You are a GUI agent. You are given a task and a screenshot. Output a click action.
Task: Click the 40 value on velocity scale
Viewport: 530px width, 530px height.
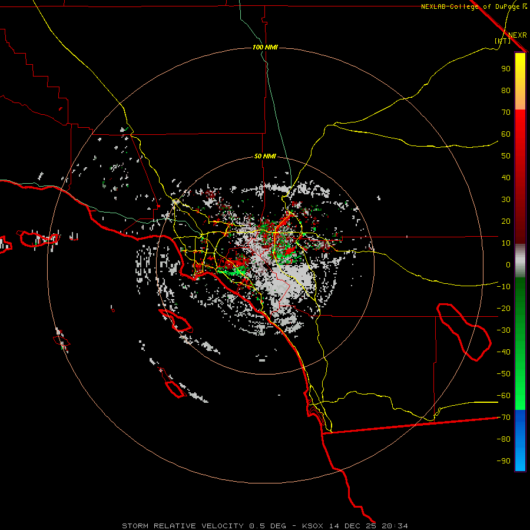tap(506, 178)
